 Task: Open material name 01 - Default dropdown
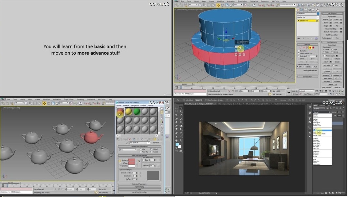[x=140, y=143]
